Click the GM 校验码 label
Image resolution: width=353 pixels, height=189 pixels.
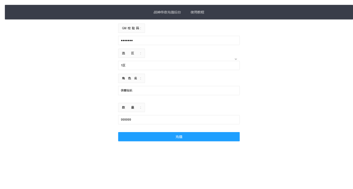click(x=131, y=28)
